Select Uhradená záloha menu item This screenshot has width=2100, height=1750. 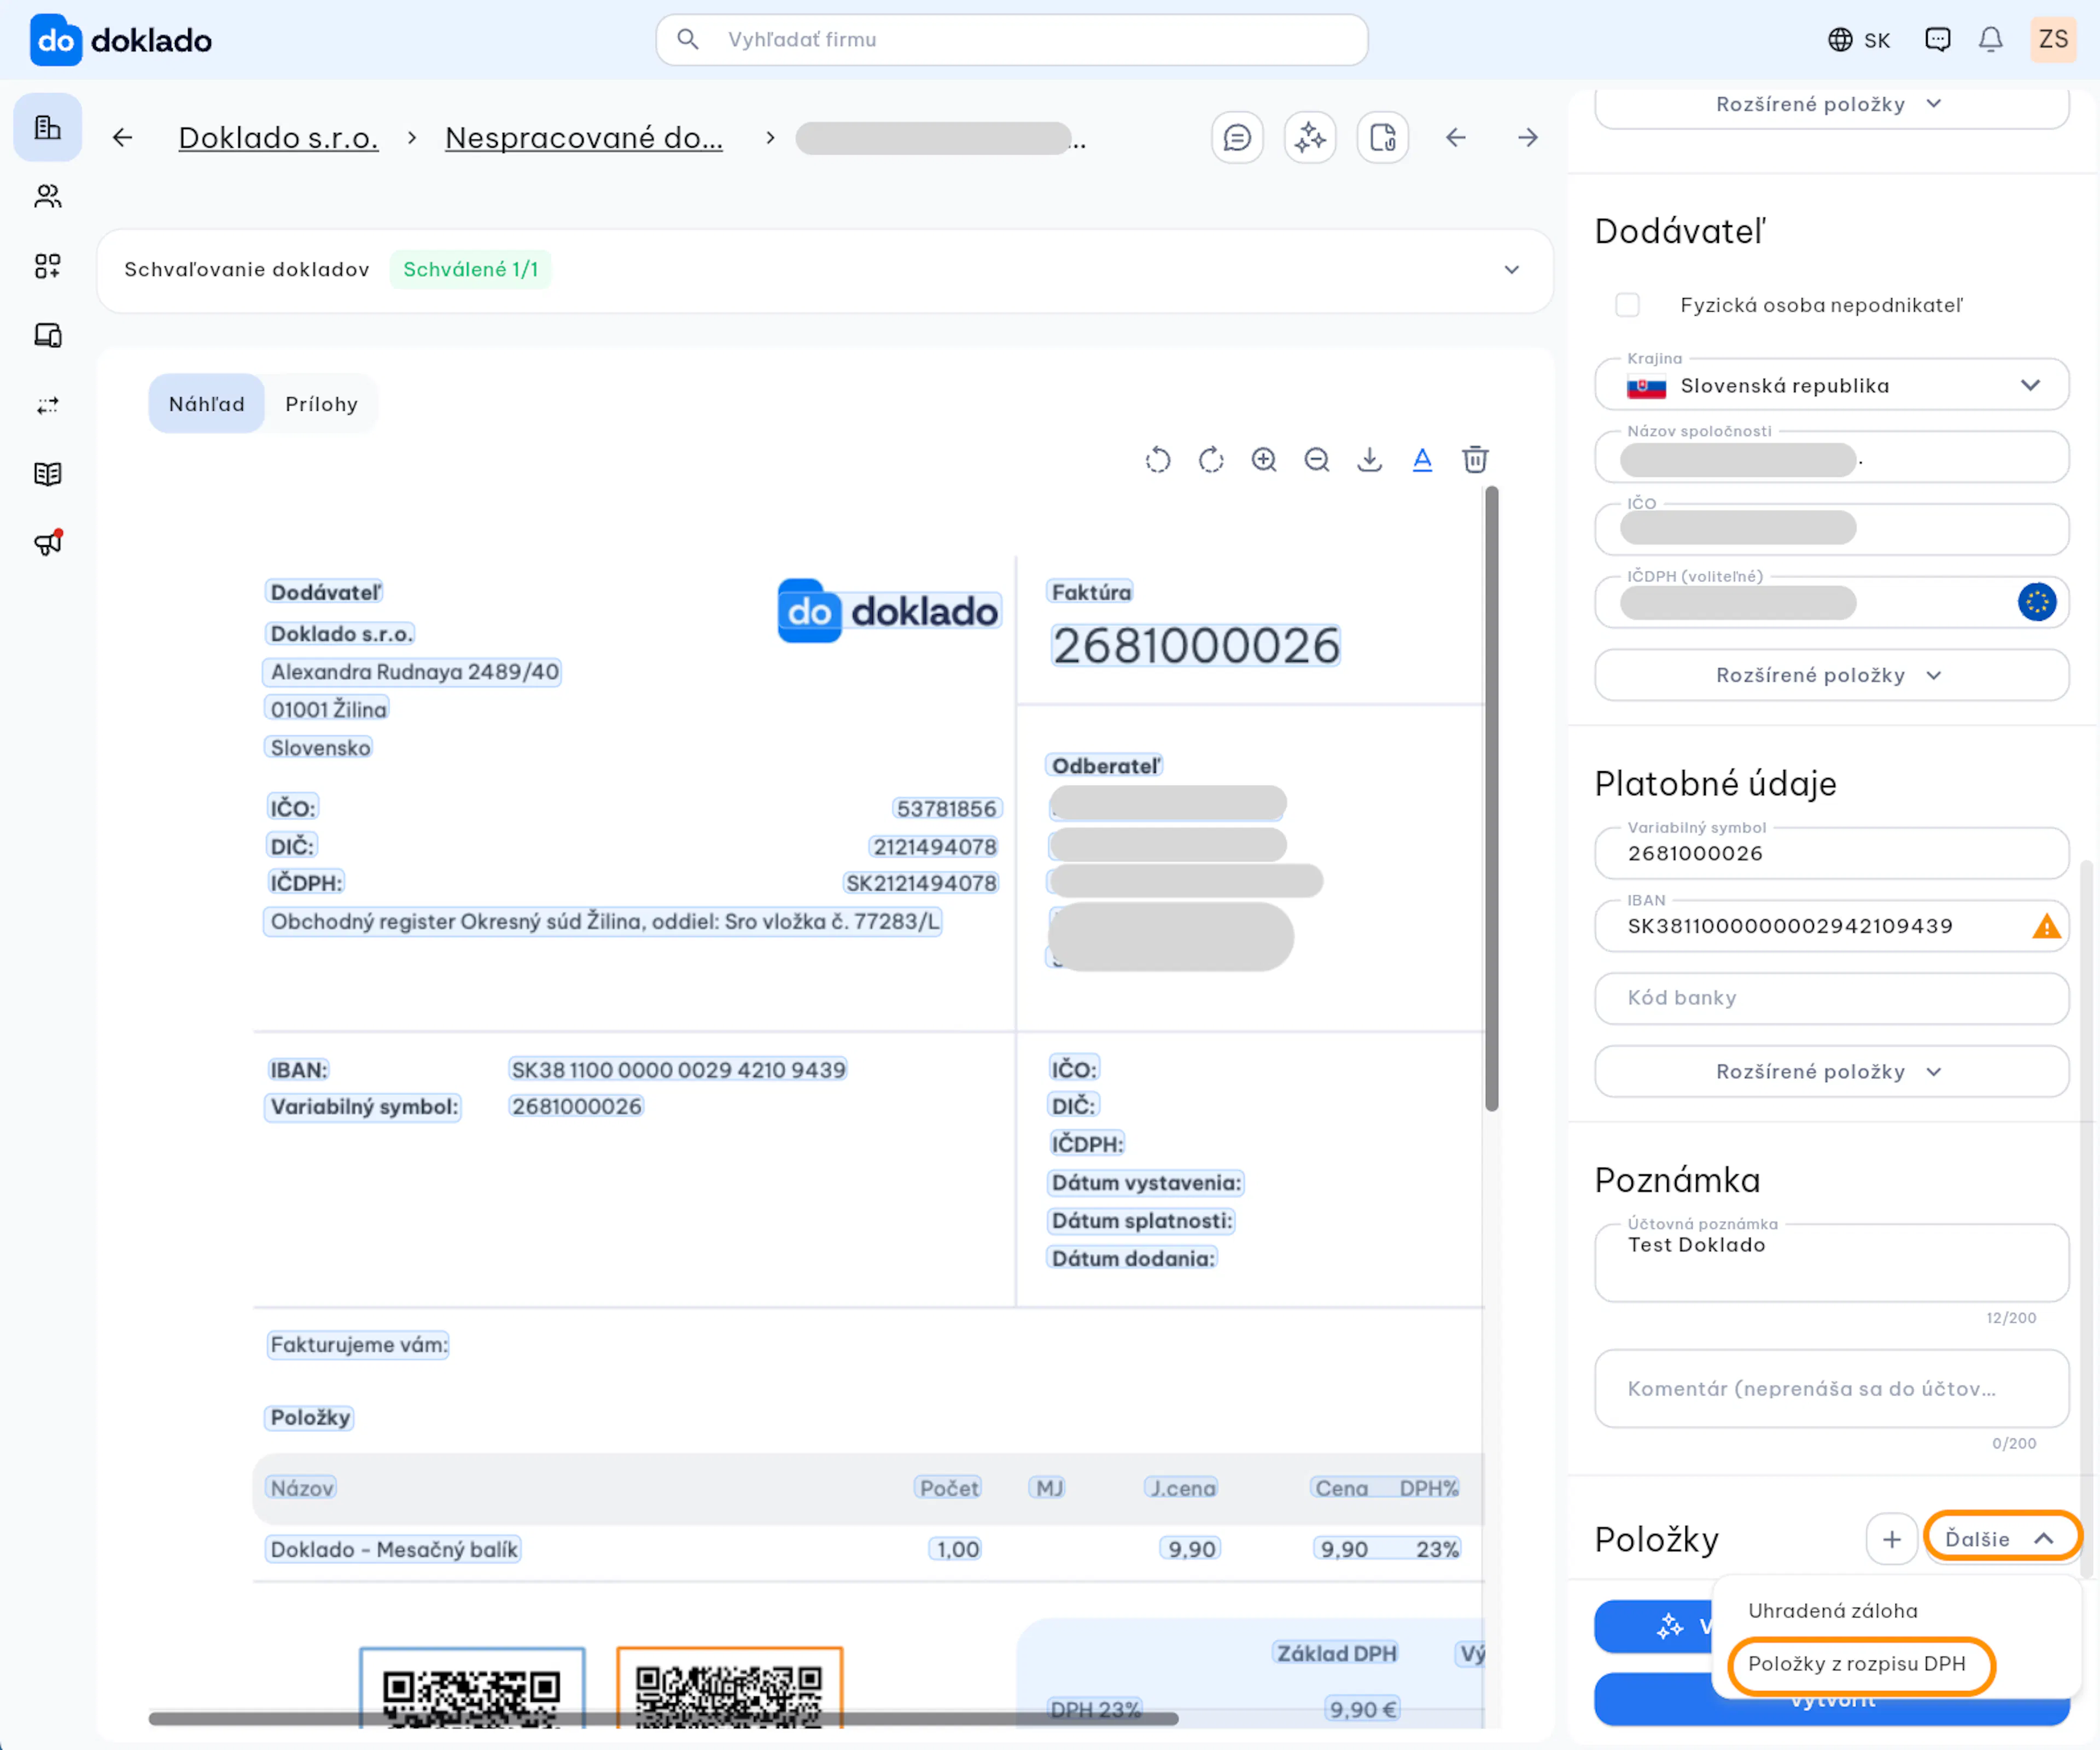1833,1611
